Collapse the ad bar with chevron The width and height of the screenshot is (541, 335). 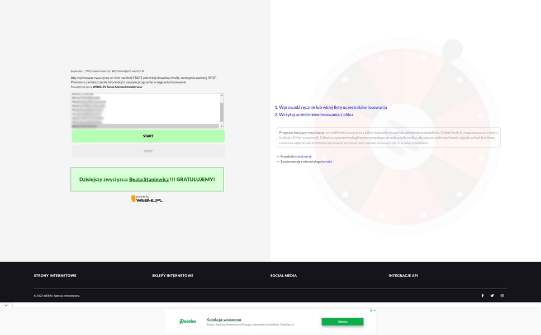coord(6,305)
